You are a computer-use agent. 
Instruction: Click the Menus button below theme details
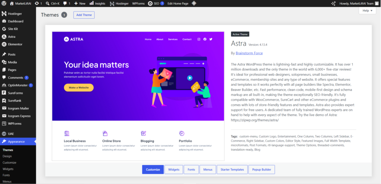208,170
